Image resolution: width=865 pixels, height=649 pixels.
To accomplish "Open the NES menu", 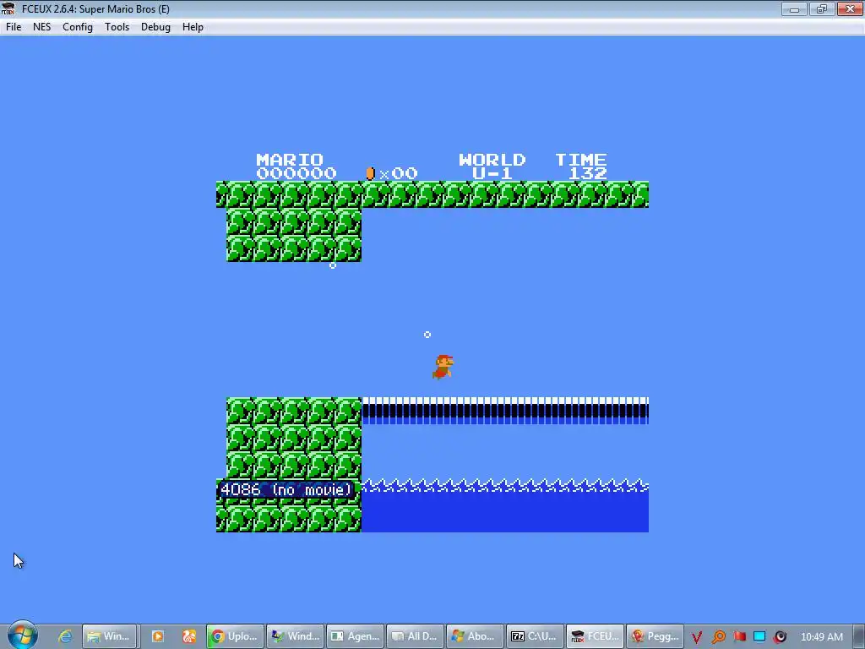I will point(42,27).
